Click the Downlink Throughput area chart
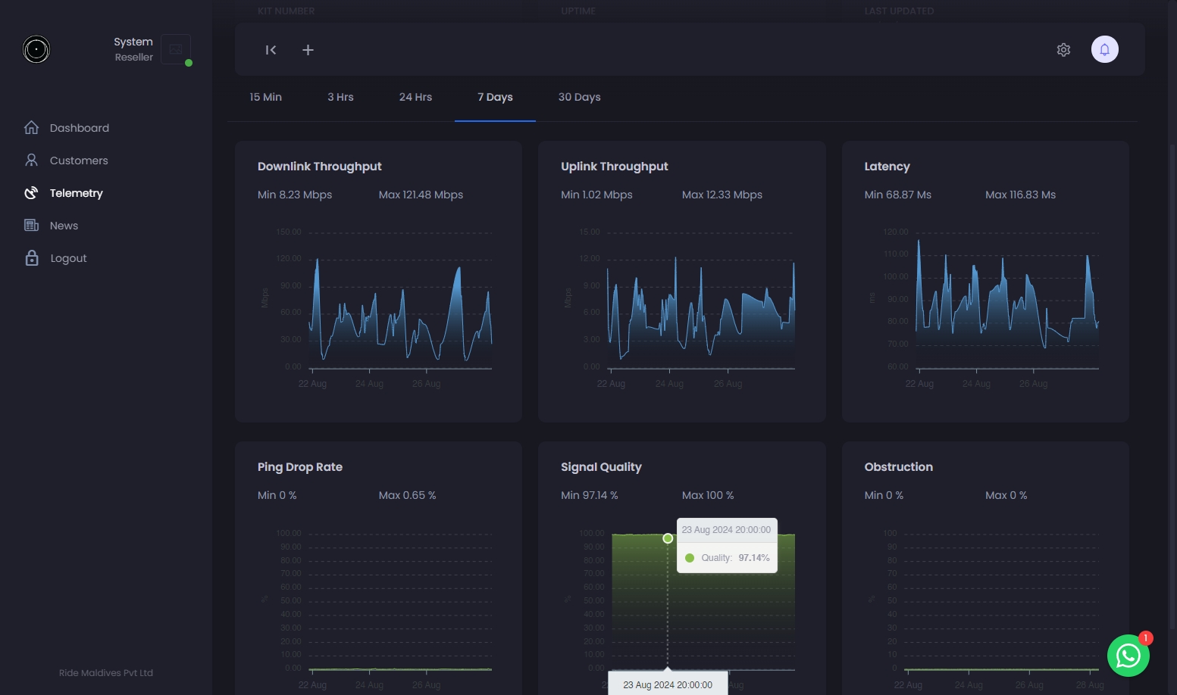Image resolution: width=1177 pixels, height=695 pixels. coord(400,313)
